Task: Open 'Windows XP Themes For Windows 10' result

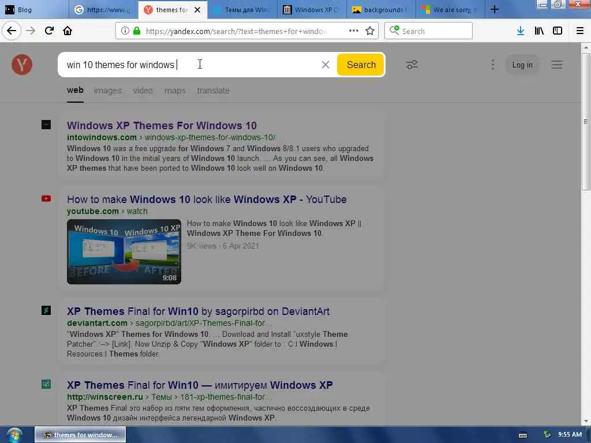Action: point(162,125)
